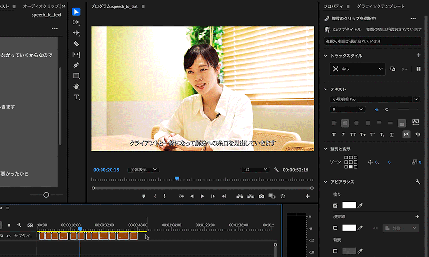This screenshot has height=257, width=429.
Task: Open the tracking VA spacing control
Action: point(415,122)
